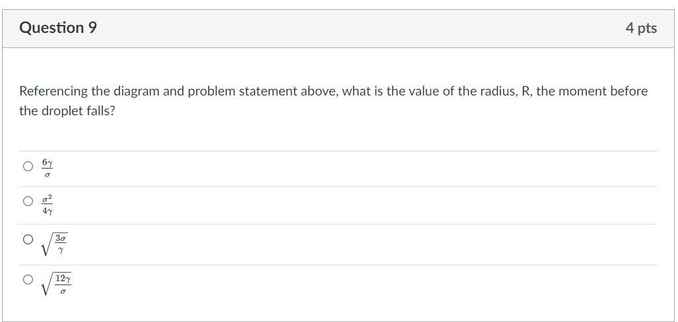Click the "4 pts" points label
678x322 pixels.
coord(641,28)
